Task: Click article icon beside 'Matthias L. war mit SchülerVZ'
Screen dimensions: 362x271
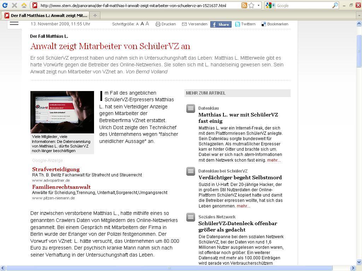Action: tap(191, 109)
